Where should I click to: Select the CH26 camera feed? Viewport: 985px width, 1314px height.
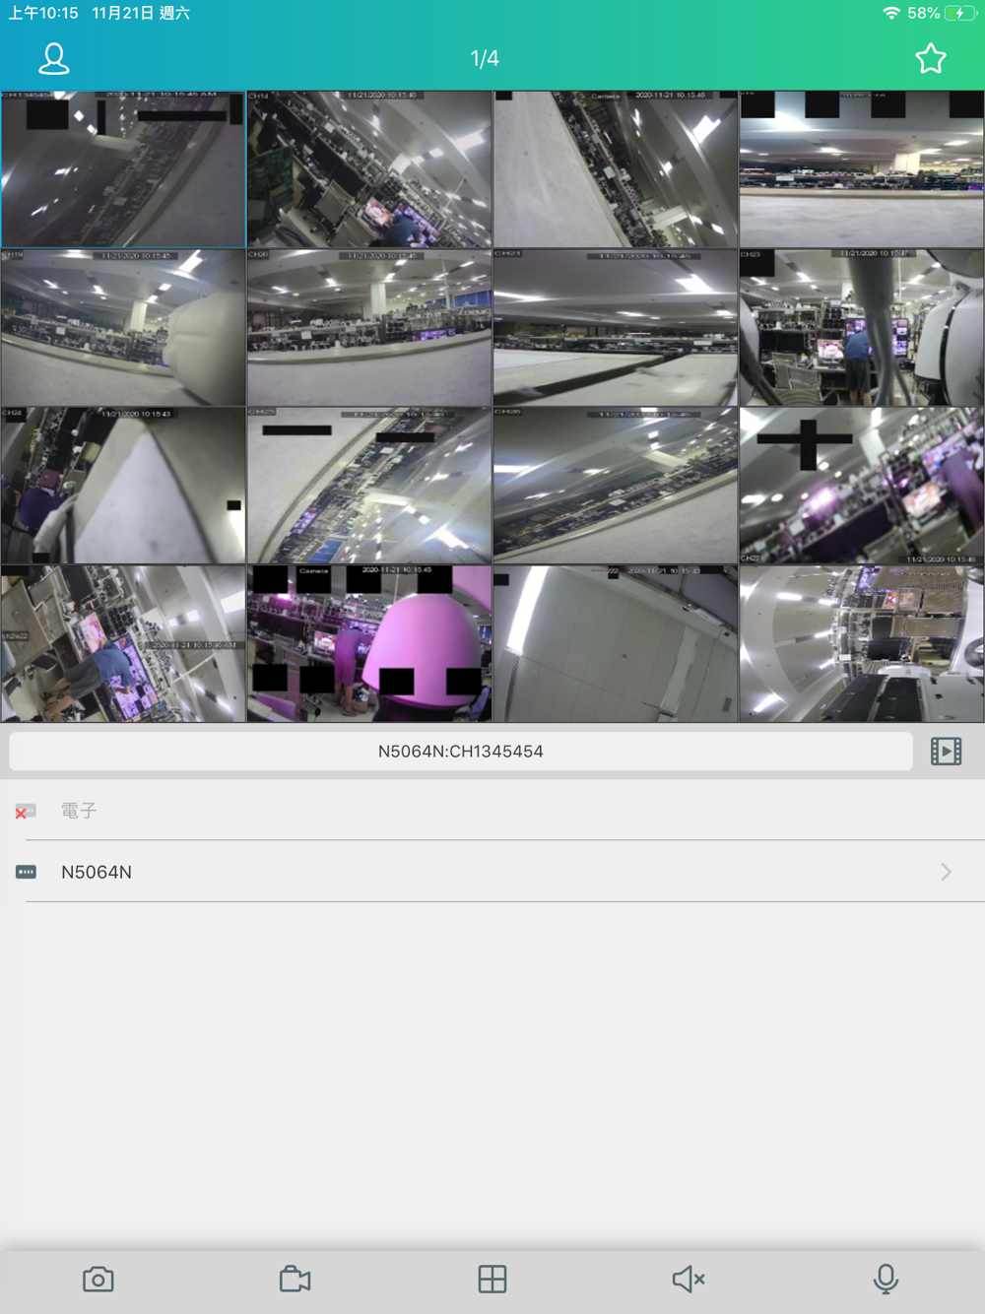[616, 486]
